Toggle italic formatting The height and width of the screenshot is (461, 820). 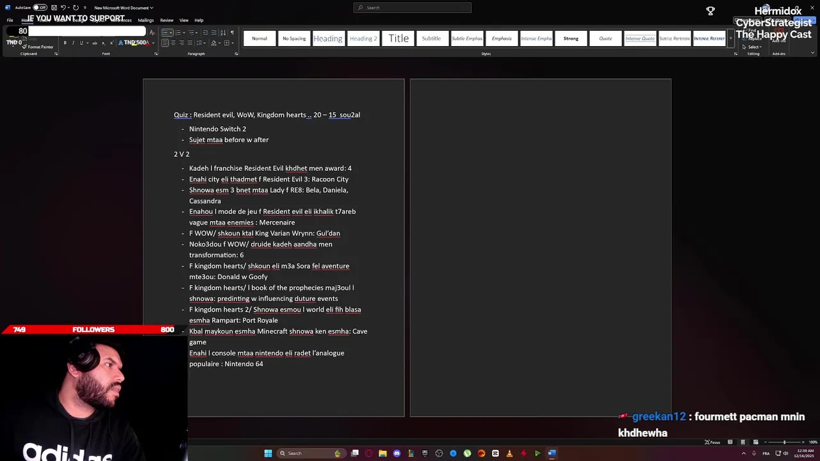pos(73,43)
